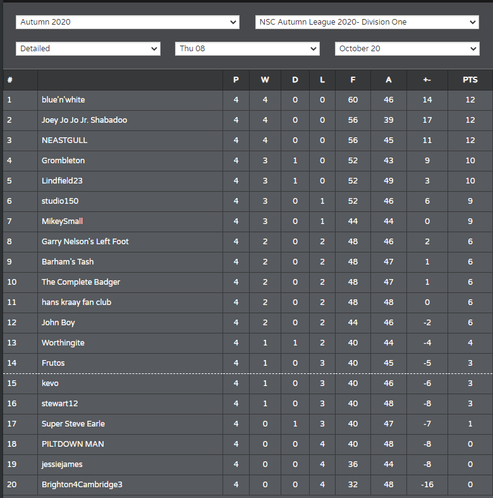Click the NEASTGULL team entry
The image size is (493, 498).
click(x=64, y=140)
